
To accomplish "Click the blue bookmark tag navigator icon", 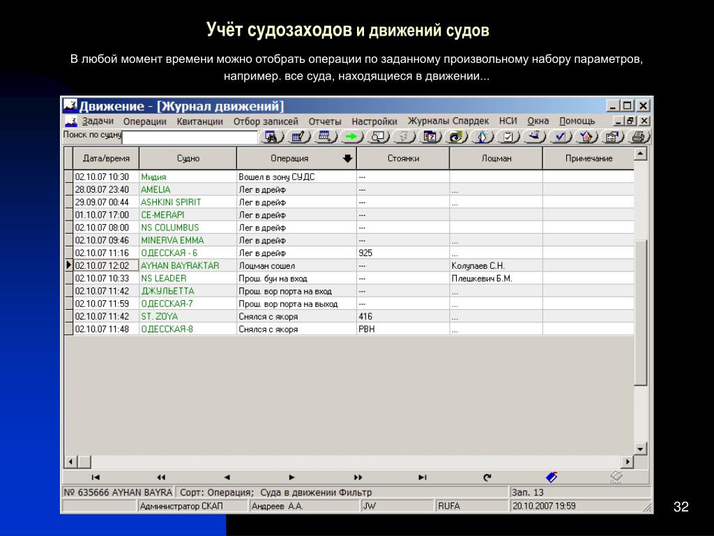I will click(552, 477).
